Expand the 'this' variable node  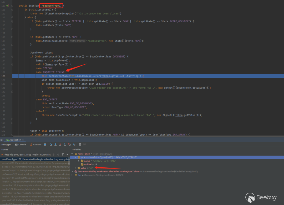click(x=73, y=175)
